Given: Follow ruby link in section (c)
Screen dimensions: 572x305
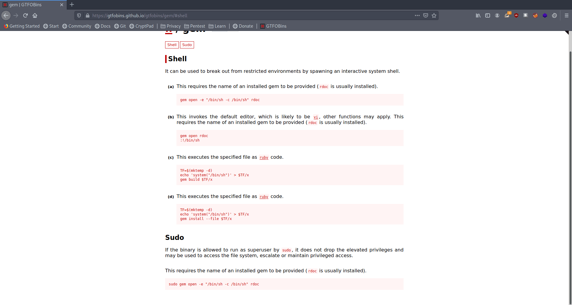Looking at the screenshot, I should click(x=264, y=158).
